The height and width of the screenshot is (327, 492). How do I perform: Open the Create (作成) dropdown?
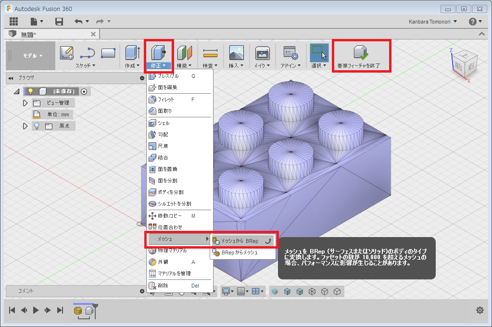point(132,65)
